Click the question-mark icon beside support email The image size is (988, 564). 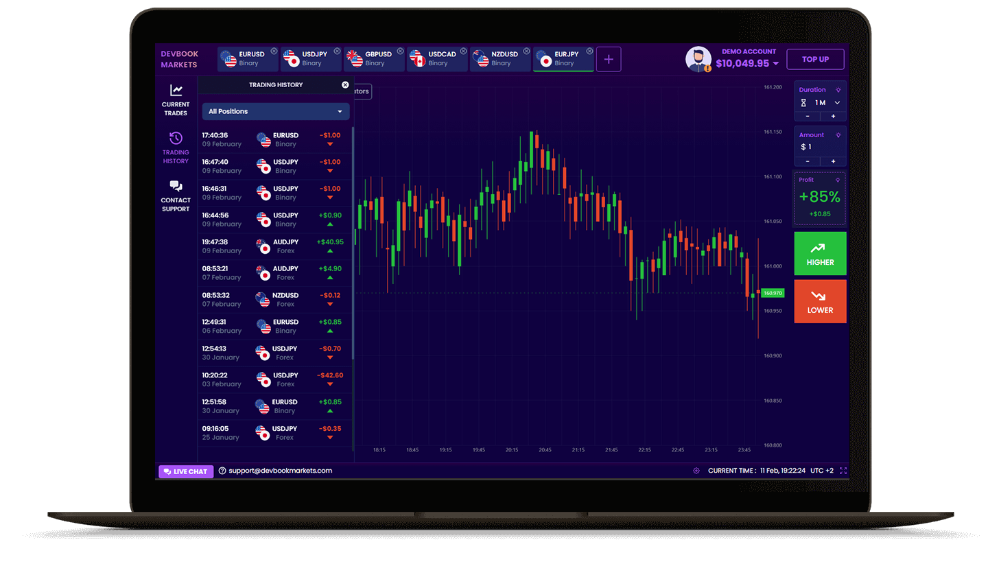point(222,471)
